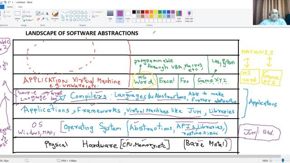This screenshot has width=290, height=163.
Task: Pick the orange color swatch
Action: coord(151,12)
